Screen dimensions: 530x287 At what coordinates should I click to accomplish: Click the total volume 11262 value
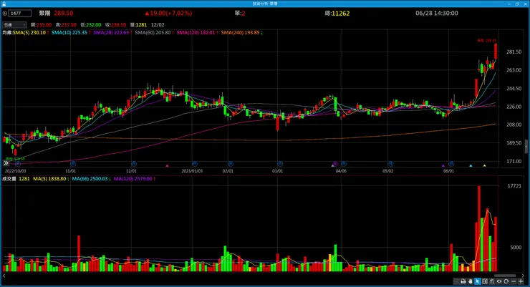(x=341, y=14)
